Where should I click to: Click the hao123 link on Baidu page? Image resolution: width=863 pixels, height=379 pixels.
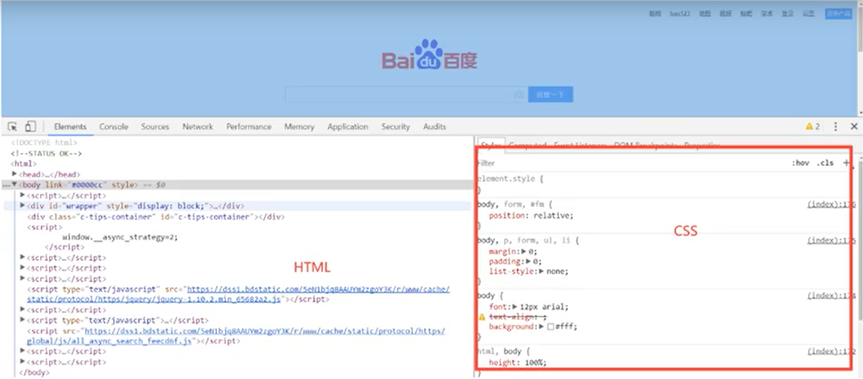680,14
